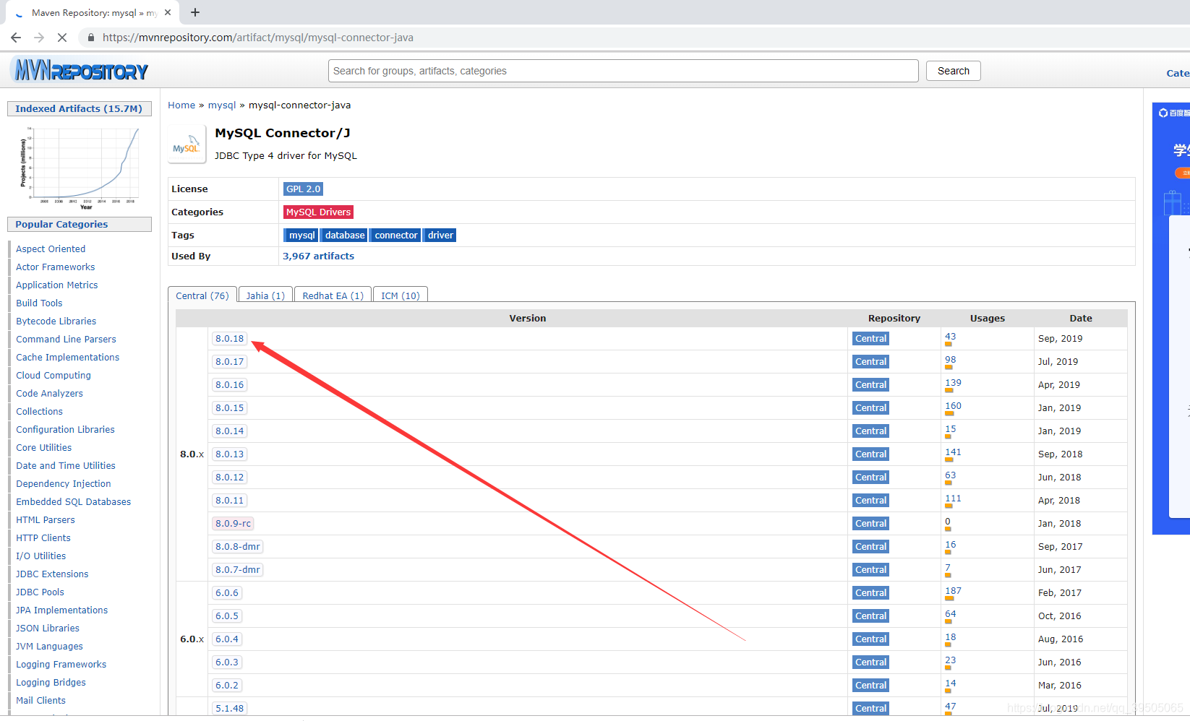Open the 141 usages of 8.0.13
This screenshot has height=721, width=1190.
tap(953, 452)
